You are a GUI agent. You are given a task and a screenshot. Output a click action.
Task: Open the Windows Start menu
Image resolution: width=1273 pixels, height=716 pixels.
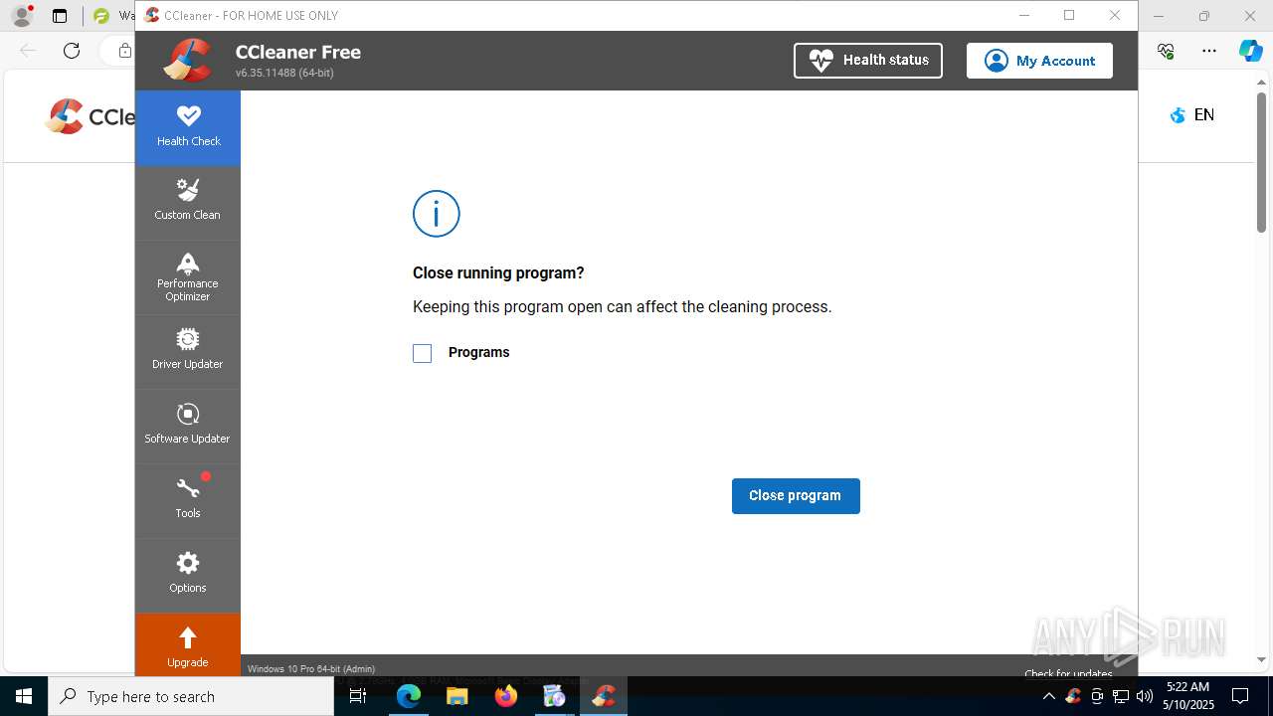coord(24,696)
